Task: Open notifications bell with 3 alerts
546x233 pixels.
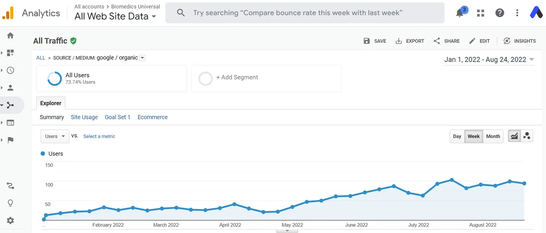Action: tap(461, 12)
